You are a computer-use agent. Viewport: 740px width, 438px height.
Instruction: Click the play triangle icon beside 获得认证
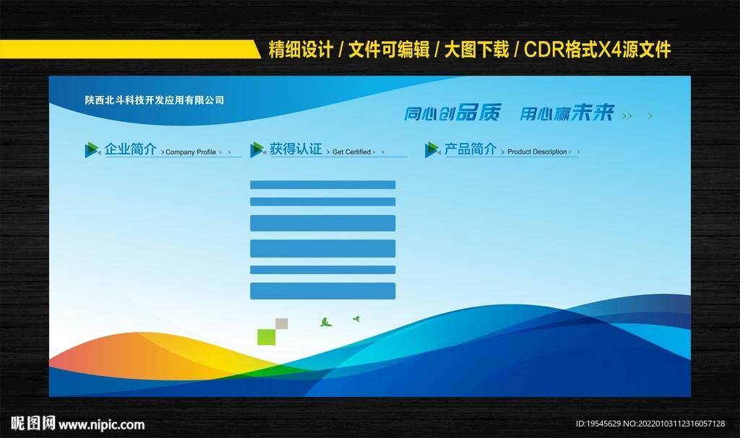coord(258,150)
